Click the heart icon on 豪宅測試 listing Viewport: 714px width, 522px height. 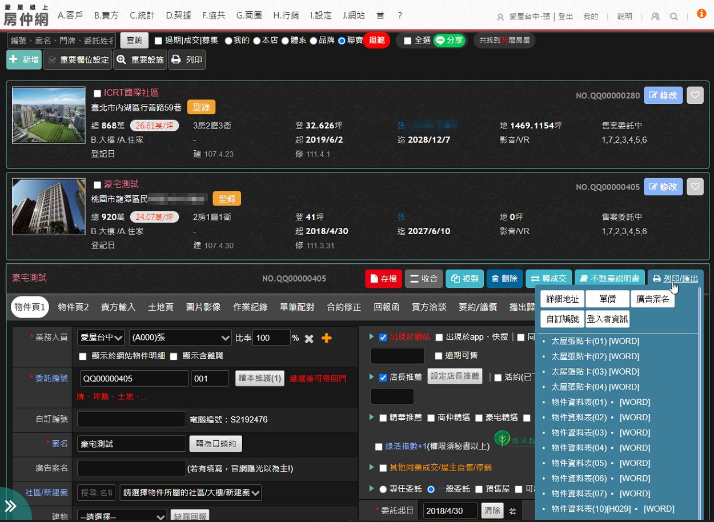[695, 187]
